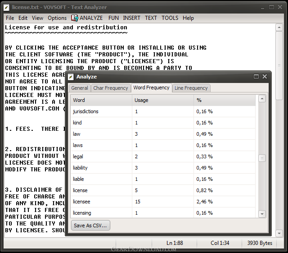The width and height of the screenshot is (288, 253).
Task: Click the main window's title bar app icon
Action: [6, 7]
